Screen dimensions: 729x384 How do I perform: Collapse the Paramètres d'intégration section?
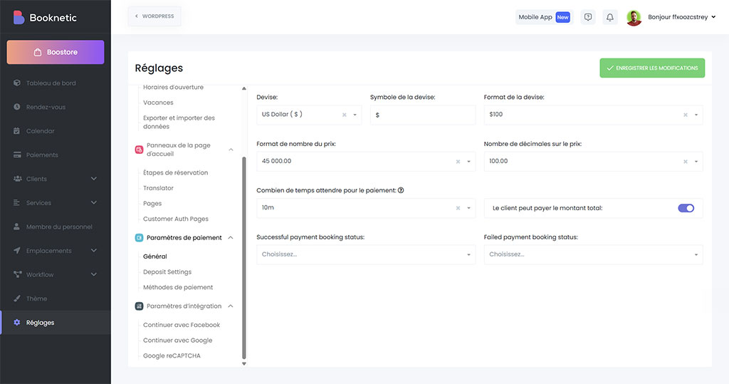[x=231, y=306]
